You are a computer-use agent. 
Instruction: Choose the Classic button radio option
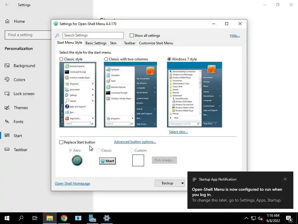[x=98, y=150]
